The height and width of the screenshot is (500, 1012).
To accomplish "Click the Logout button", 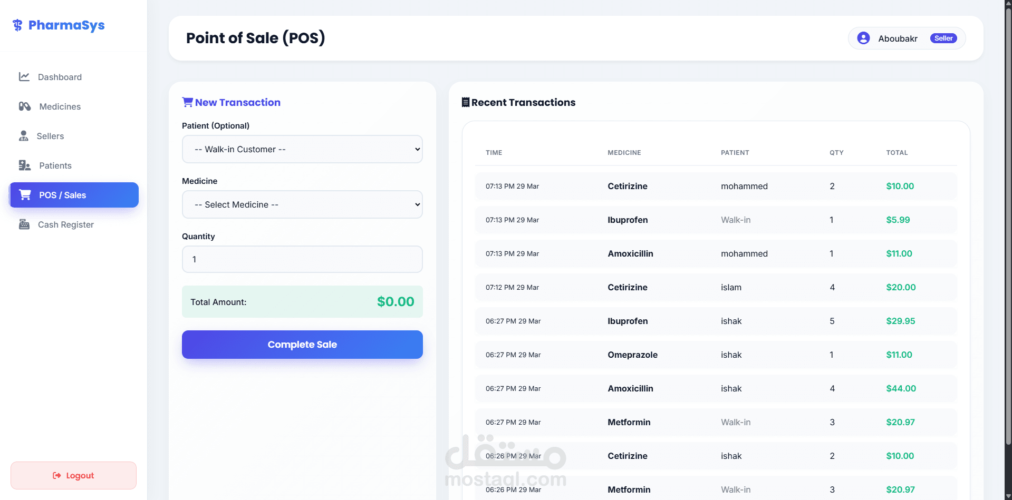I will tap(73, 475).
